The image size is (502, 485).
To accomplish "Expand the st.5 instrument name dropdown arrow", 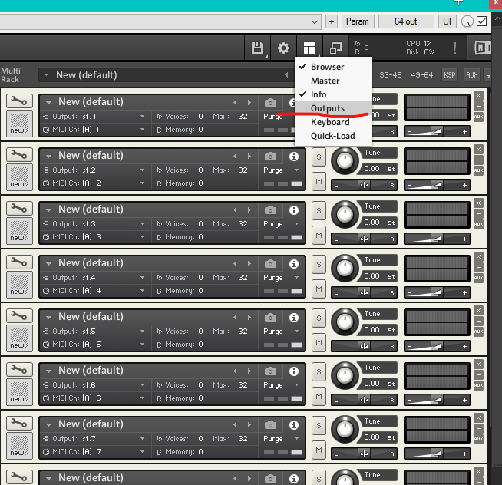I will pos(48,318).
